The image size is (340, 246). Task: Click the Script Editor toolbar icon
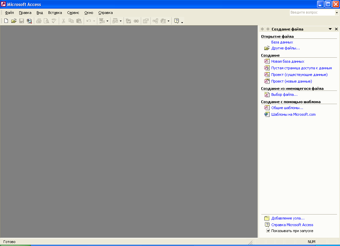point(136,21)
